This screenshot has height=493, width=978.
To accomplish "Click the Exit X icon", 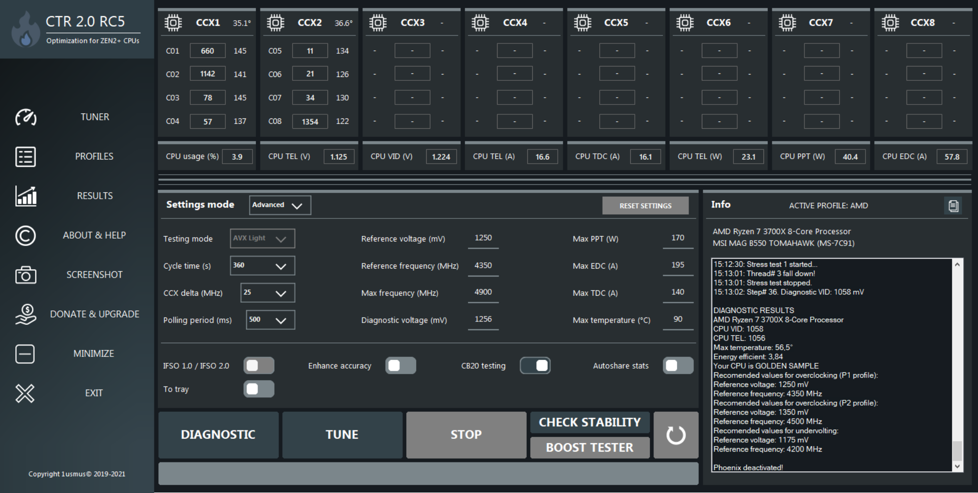I will [25, 393].
